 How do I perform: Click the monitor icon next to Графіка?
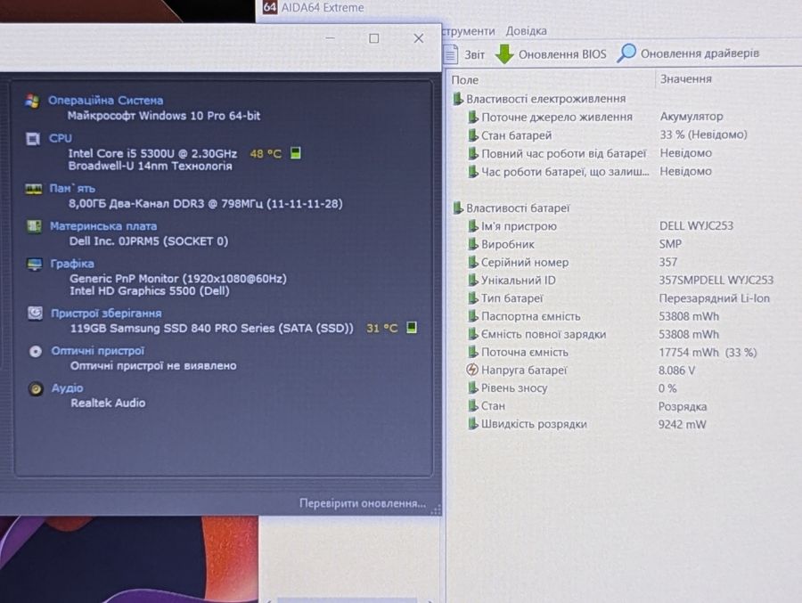pyautogui.click(x=35, y=264)
